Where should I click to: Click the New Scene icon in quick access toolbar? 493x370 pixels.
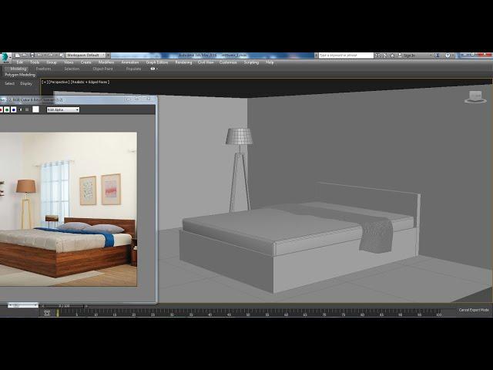coord(18,55)
